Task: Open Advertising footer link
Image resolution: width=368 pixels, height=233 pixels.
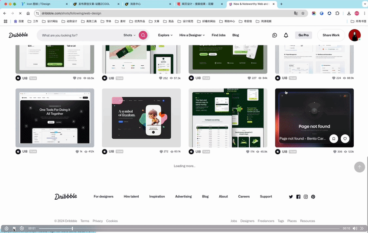Action: [x=183, y=196]
